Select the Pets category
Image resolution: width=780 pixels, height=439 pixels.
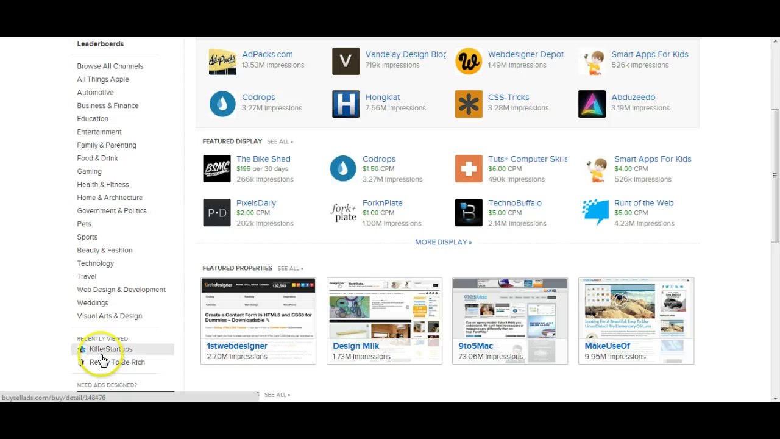[84, 224]
